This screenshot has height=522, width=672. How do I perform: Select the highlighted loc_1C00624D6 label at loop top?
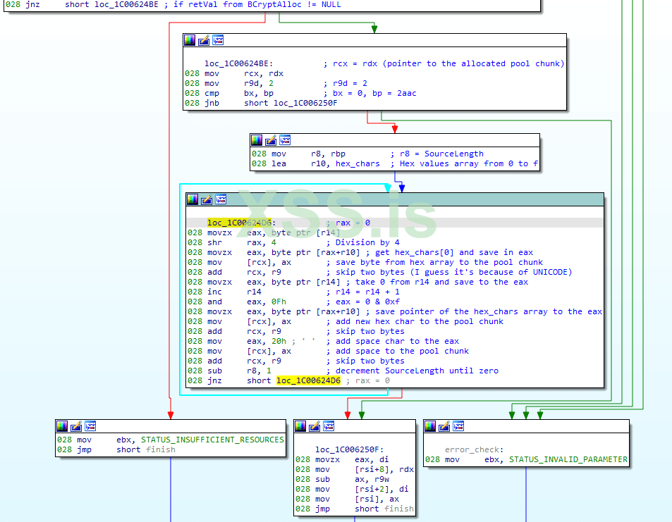(x=239, y=223)
